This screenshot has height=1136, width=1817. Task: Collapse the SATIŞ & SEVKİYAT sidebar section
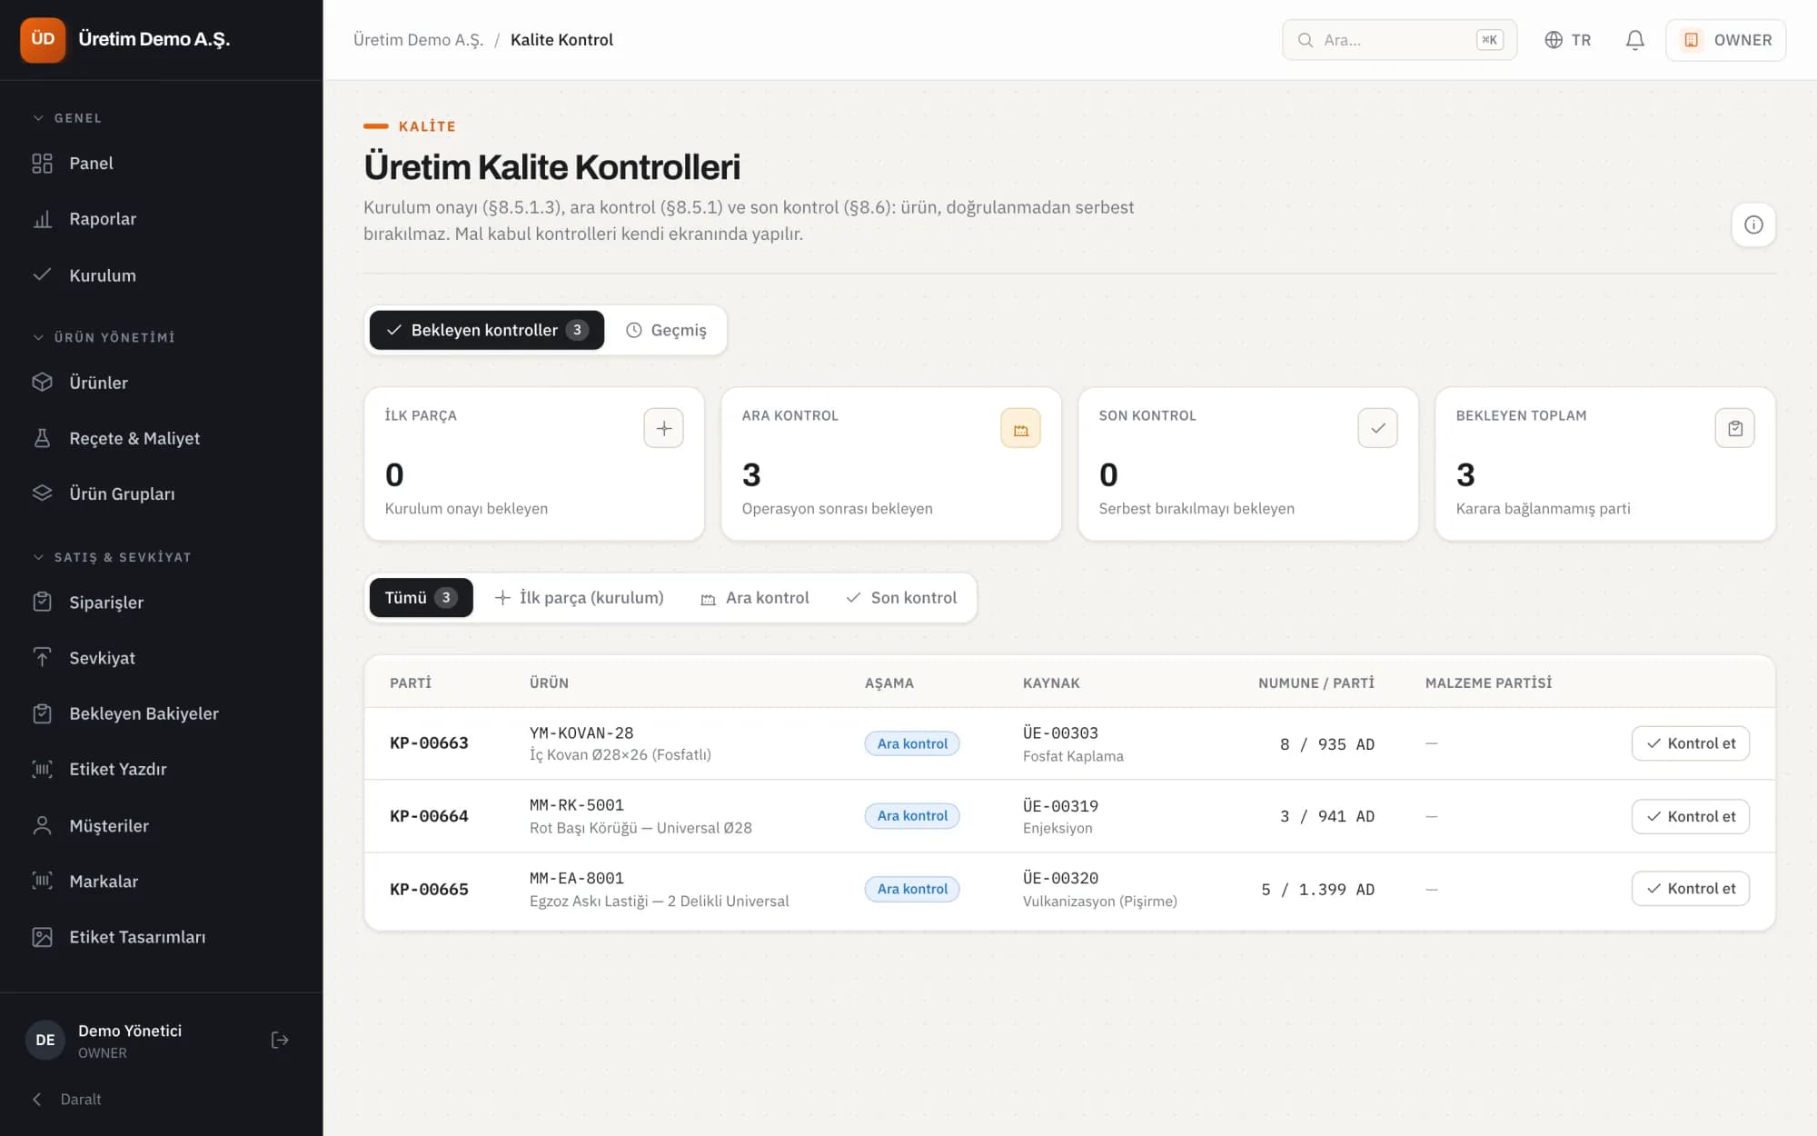pyautogui.click(x=112, y=557)
